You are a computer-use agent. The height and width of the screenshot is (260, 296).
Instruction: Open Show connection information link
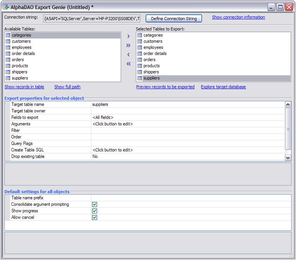(239, 17)
